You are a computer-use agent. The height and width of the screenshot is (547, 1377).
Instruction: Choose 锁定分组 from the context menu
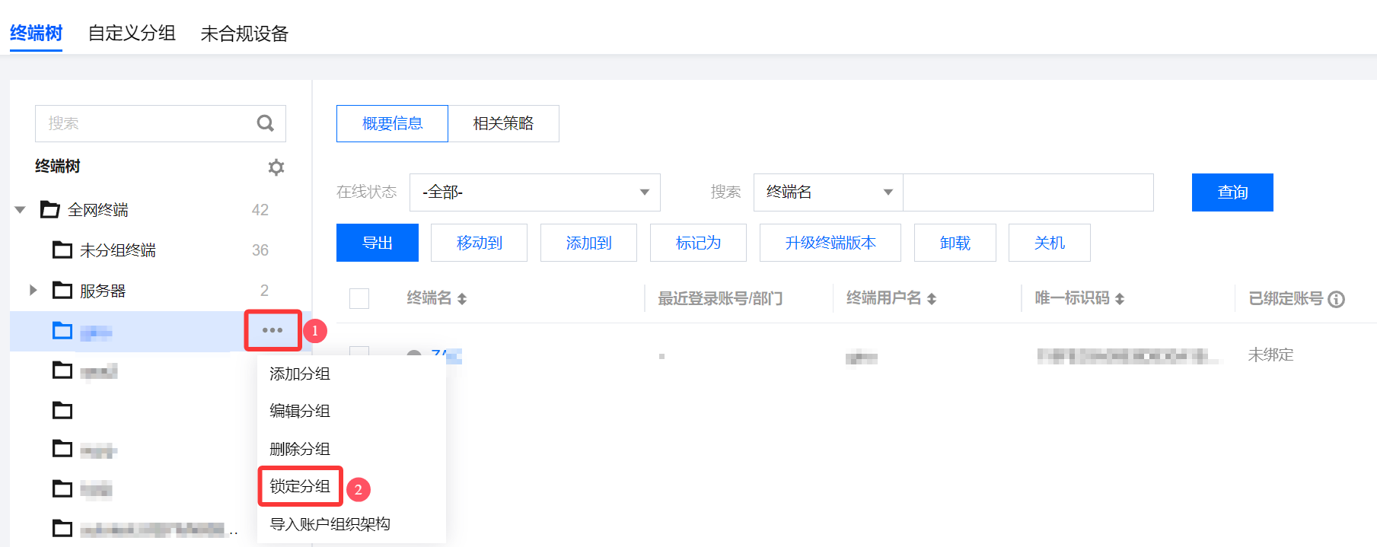(300, 486)
